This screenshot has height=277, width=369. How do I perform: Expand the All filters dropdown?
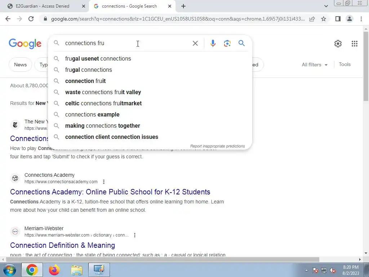(314, 65)
